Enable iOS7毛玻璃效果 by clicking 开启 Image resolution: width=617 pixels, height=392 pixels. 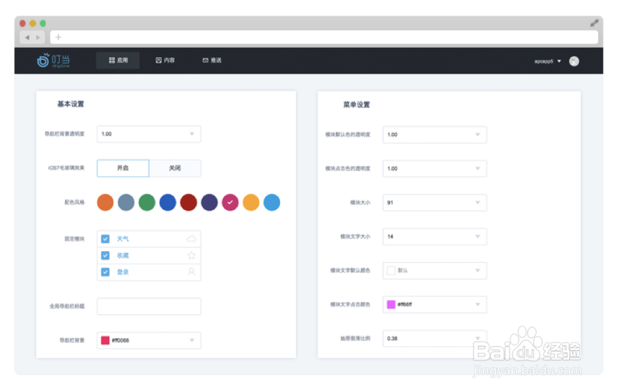123,168
